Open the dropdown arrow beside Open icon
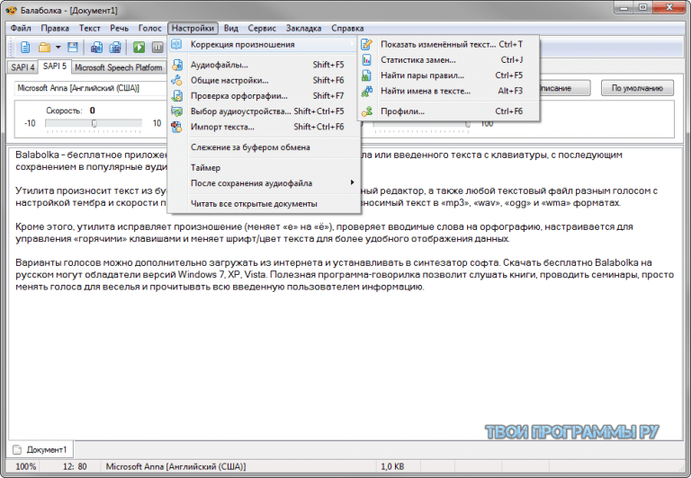Viewport: 691px width, 478px height. tap(58, 47)
